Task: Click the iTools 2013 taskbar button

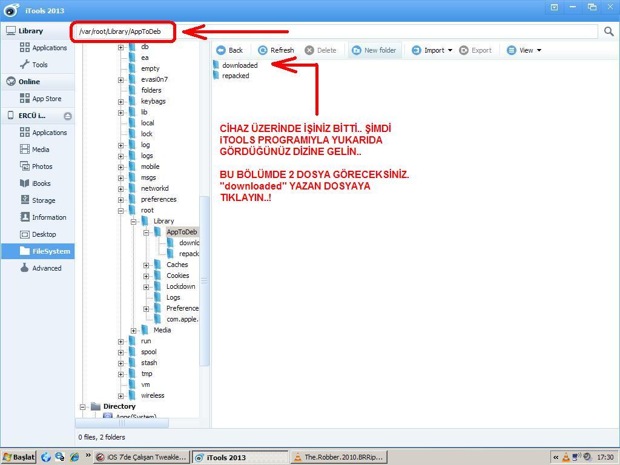Action: [x=240, y=457]
